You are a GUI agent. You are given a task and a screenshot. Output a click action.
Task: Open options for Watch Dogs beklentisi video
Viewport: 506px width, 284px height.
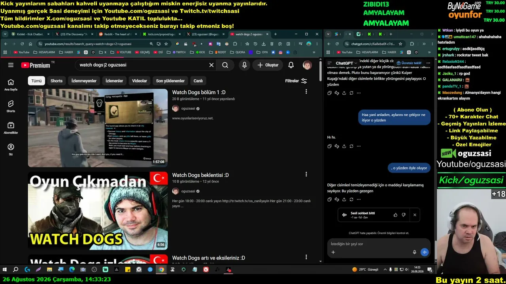pos(306,174)
